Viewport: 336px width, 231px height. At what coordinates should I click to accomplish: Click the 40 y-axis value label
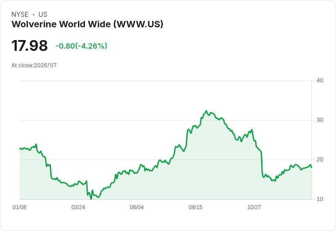pyautogui.click(x=320, y=80)
